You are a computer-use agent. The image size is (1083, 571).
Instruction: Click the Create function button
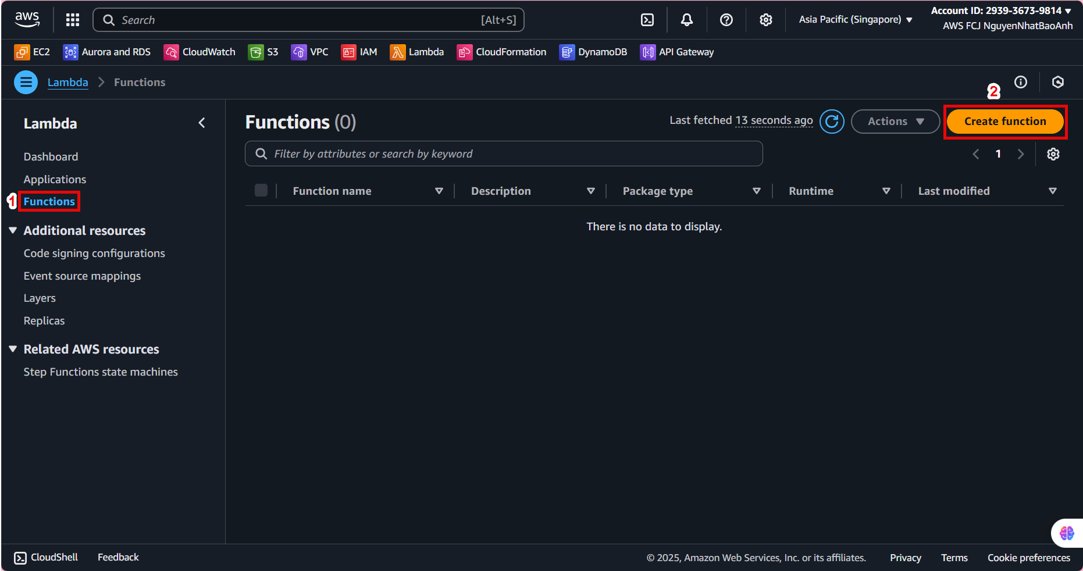tap(1004, 122)
